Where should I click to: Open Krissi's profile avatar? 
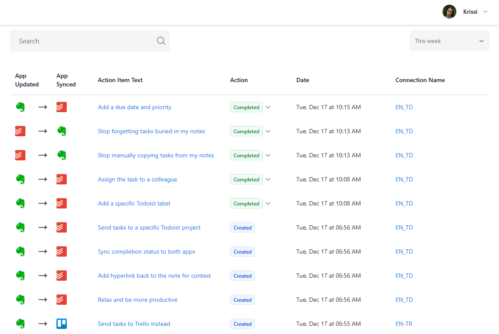pos(449,12)
